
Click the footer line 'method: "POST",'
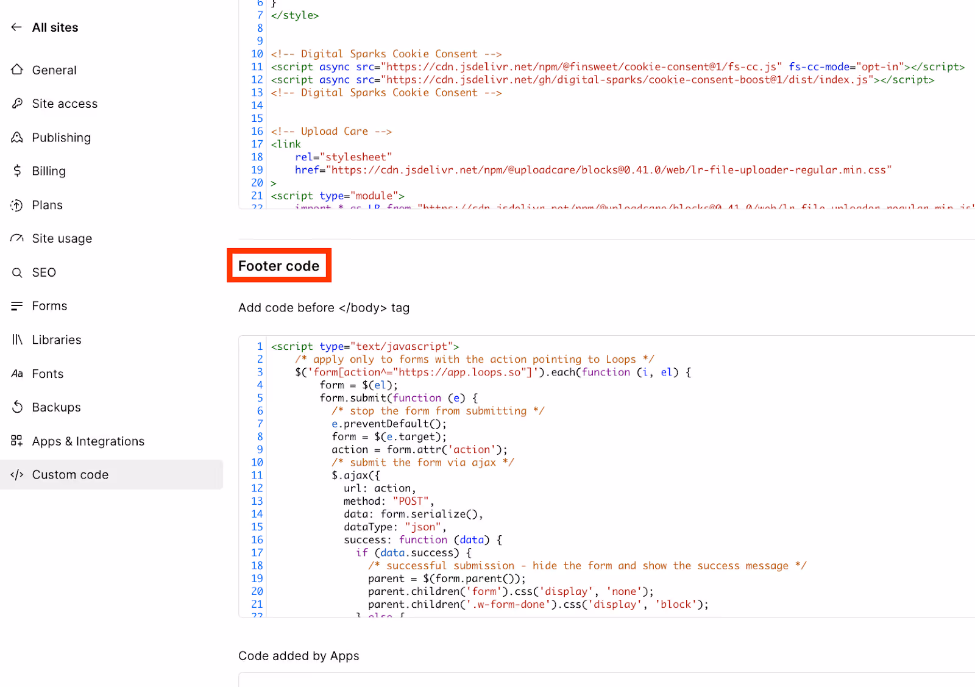pos(389,501)
